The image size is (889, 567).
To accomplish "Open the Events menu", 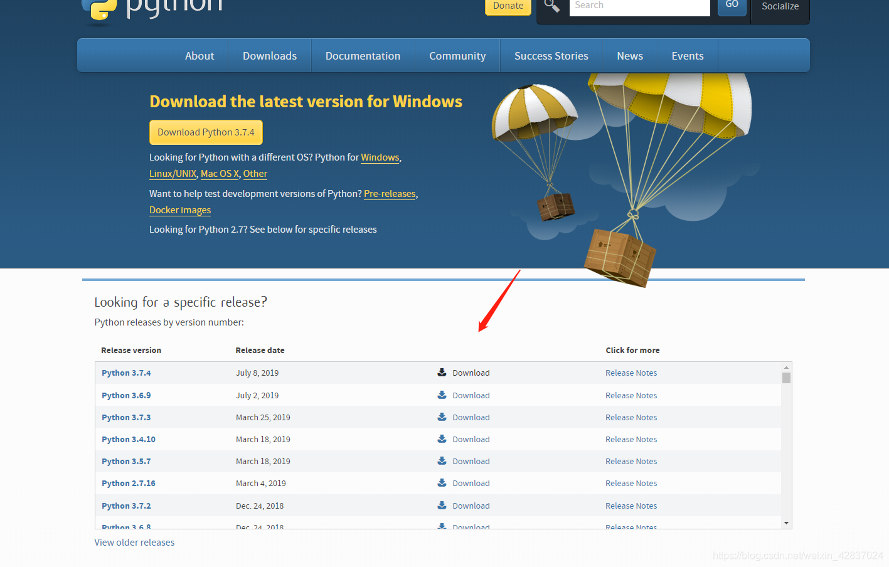I will coord(688,56).
